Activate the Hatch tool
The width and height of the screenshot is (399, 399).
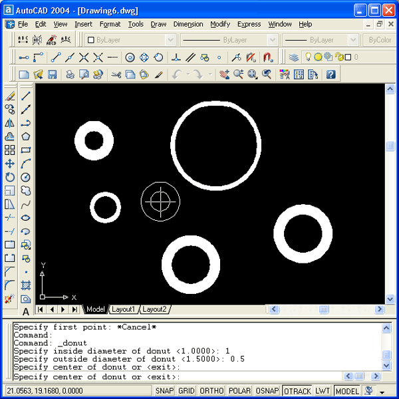click(26, 285)
